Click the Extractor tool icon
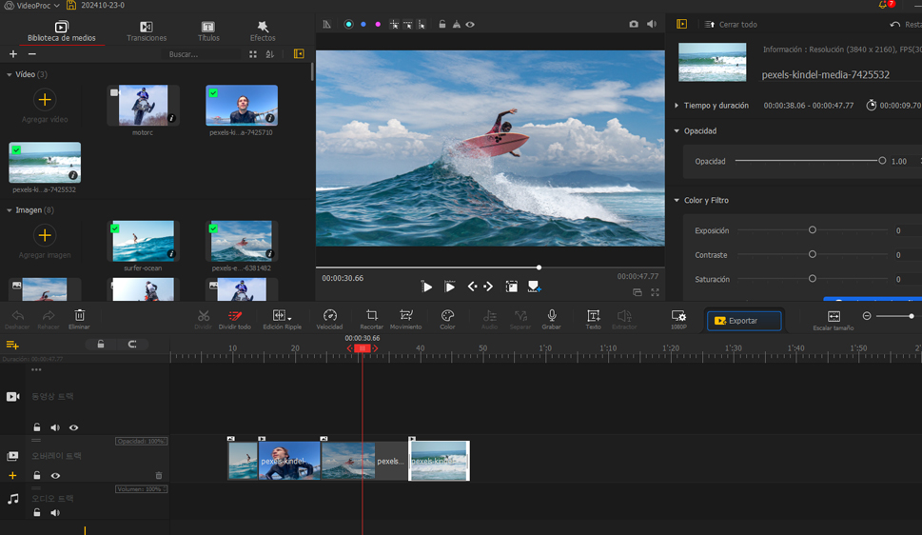Screen dimensions: 922x535 pyautogui.click(x=624, y=320)
